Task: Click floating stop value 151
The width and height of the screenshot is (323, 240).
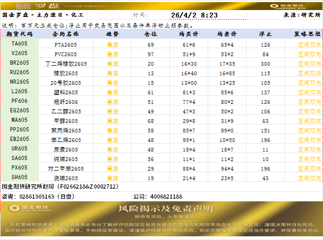Action: [265, 131]
